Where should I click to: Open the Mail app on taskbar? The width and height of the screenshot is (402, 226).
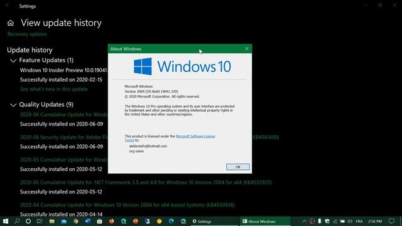tap(64, 221)
